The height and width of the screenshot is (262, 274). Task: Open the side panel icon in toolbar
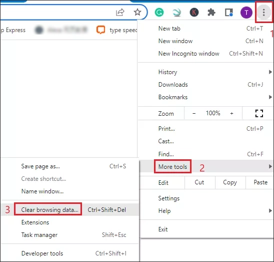click(x=229, y=13)
